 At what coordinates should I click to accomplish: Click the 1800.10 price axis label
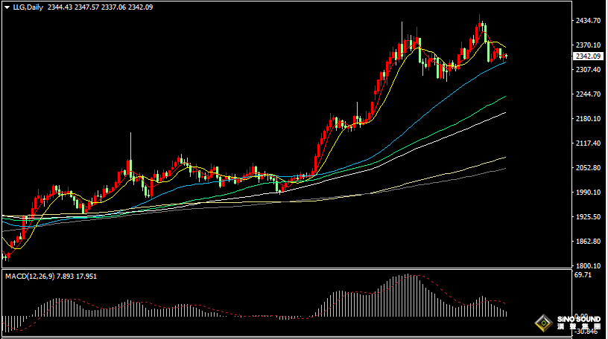587,266
